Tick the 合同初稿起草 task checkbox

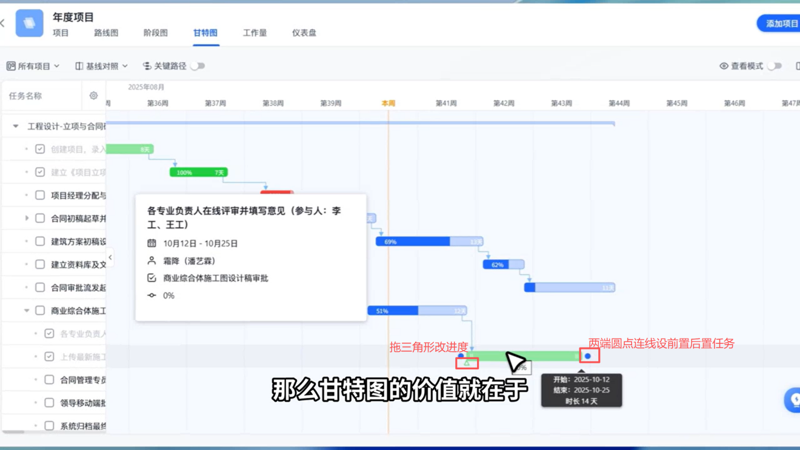pyautogui.click(x=40, y=218)
